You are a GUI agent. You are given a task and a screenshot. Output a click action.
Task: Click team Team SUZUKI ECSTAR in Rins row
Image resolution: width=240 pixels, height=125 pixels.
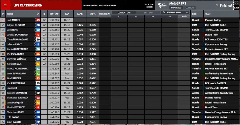(216, 30)
